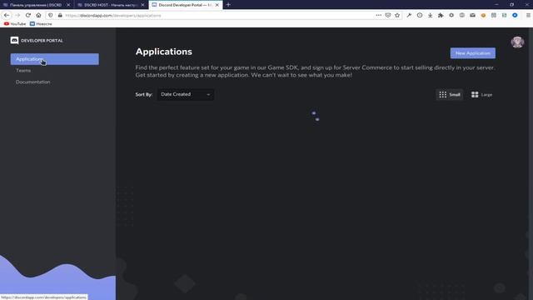Go forward to the next page
The image size is (533, 300).
tap(17, 15)
